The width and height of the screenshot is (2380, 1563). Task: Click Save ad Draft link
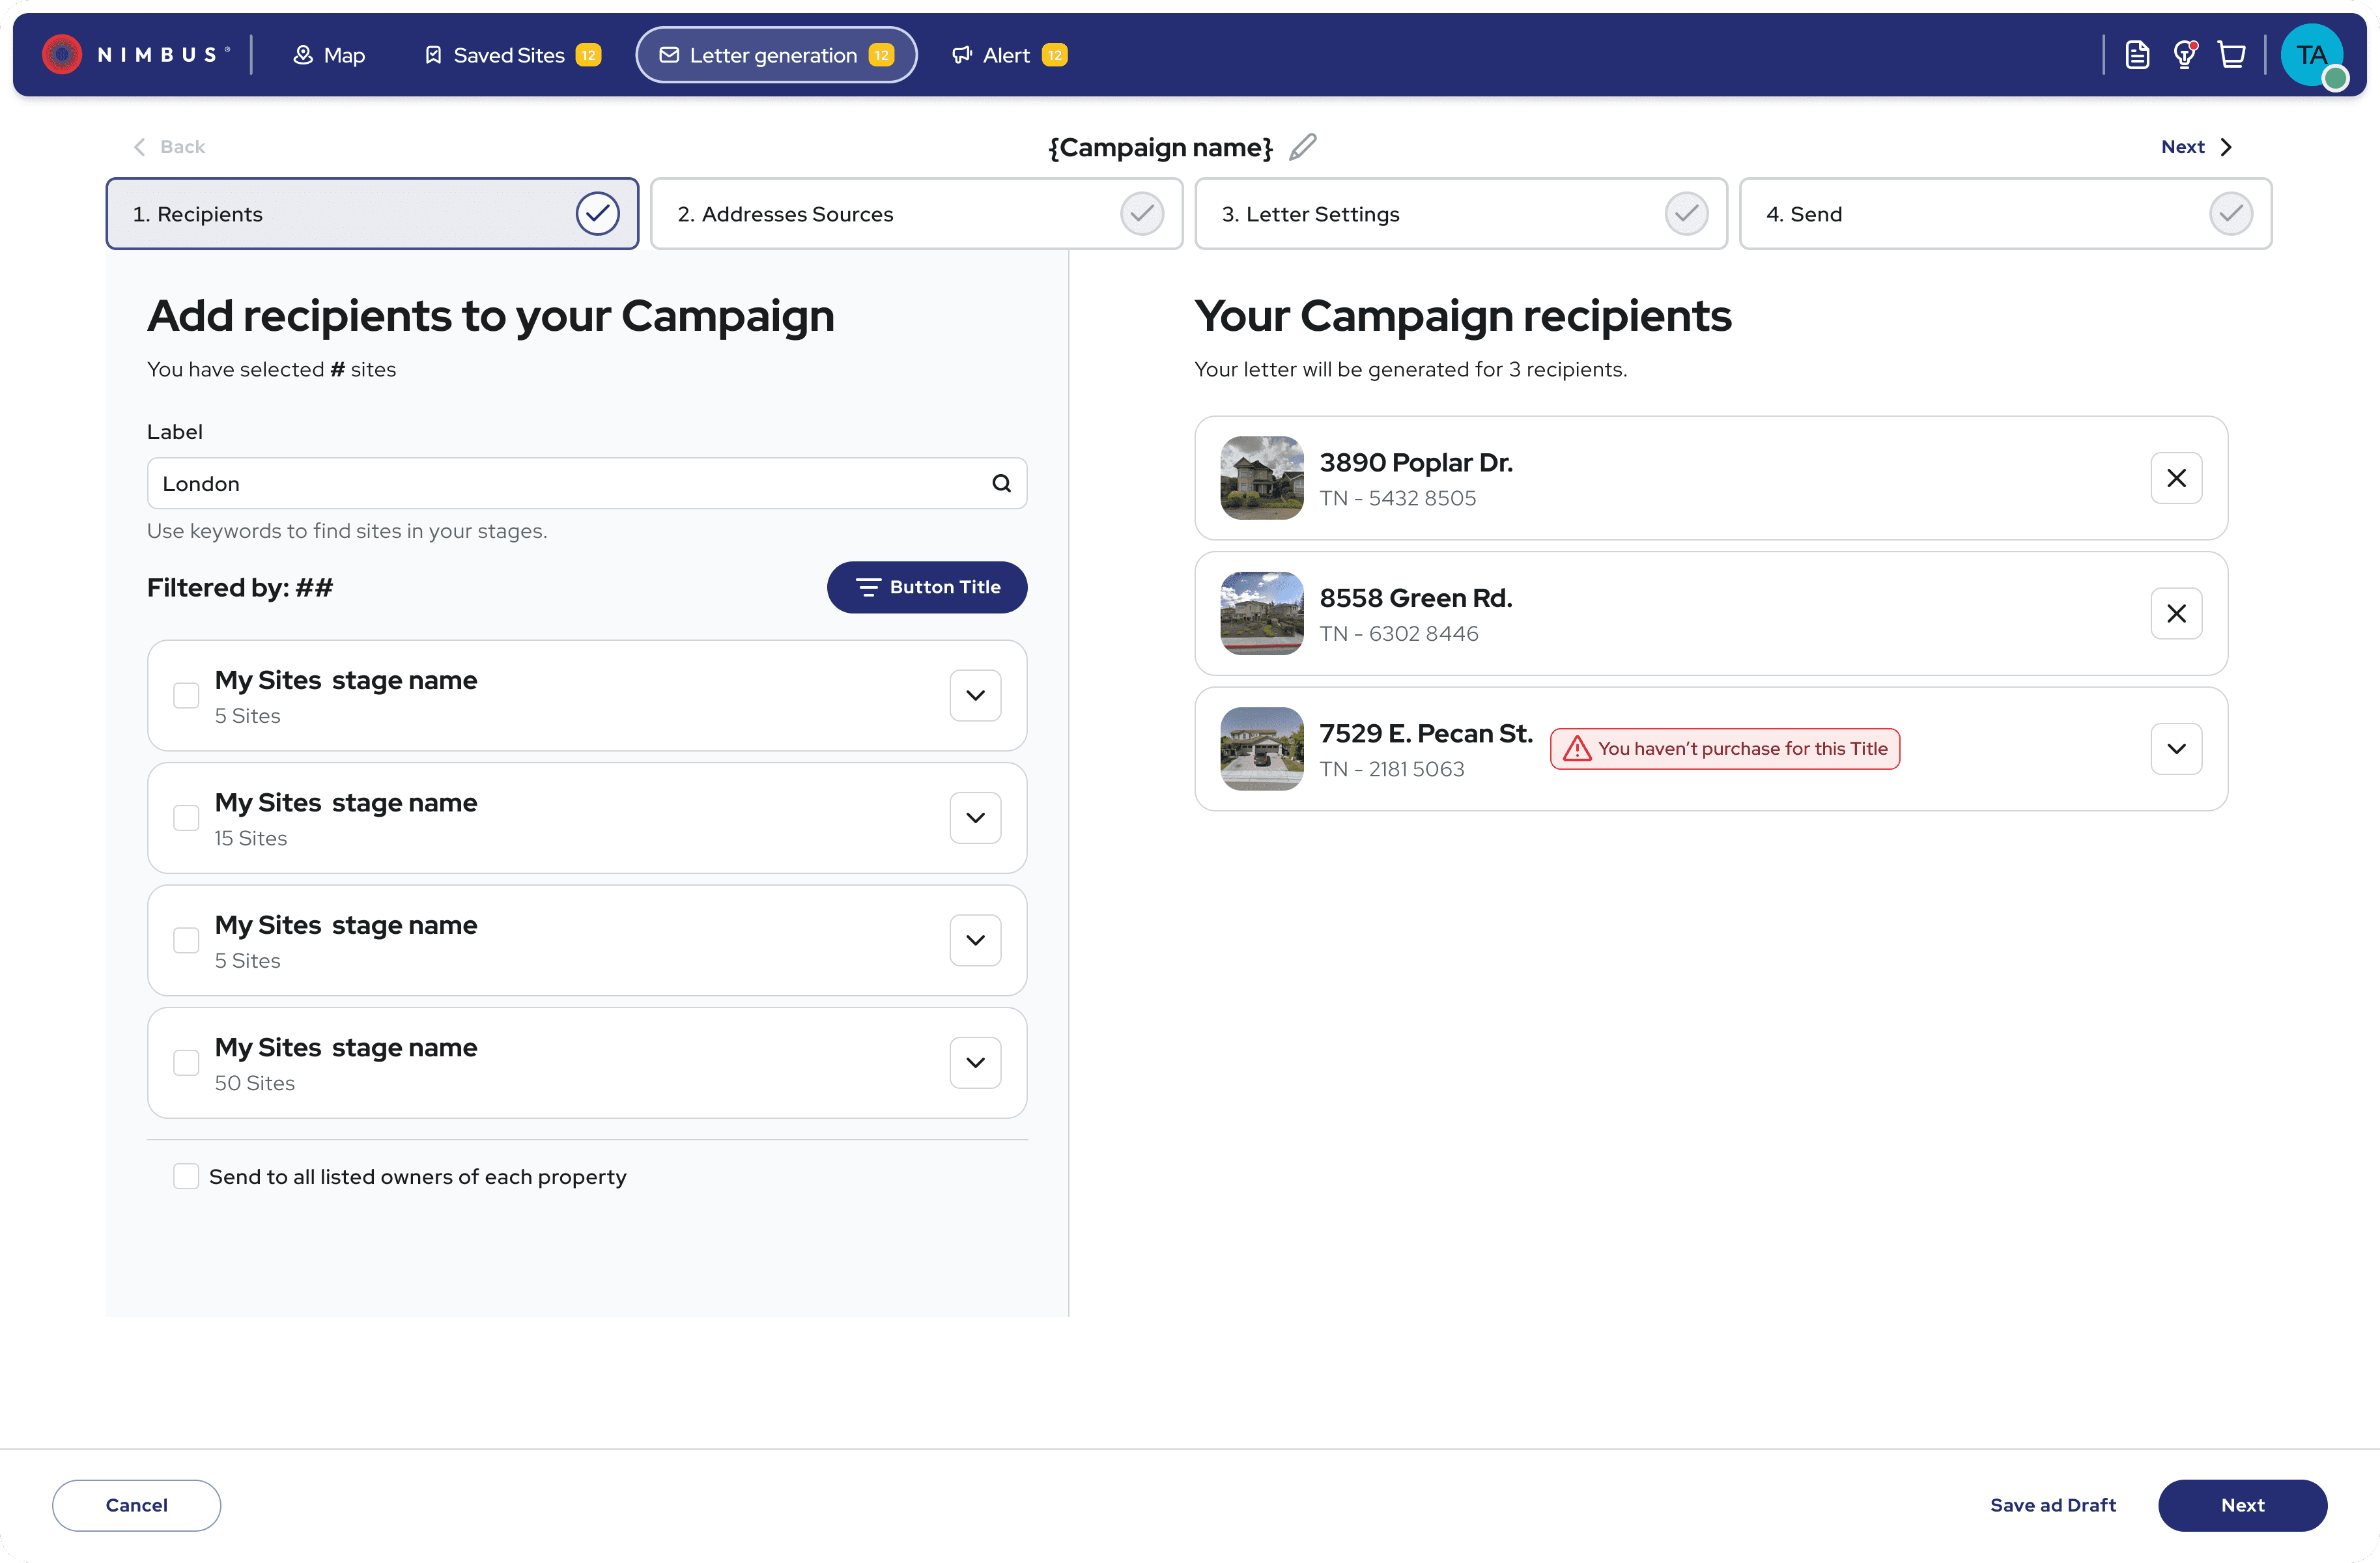[x=2052, y=1505]
